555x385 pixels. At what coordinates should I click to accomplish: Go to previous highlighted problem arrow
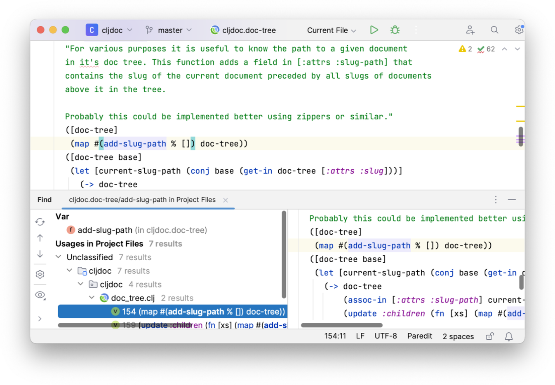click(x=504, y=49)
